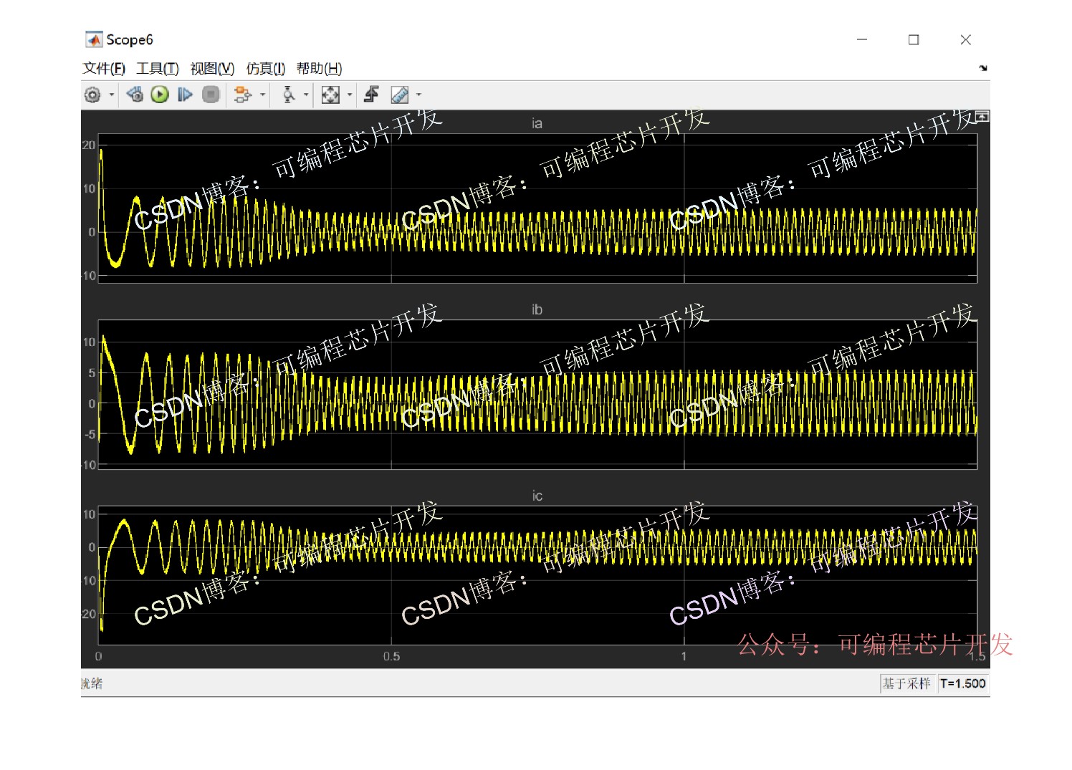Click the dock arrow at menu bar right

click(x=983, y=68)
